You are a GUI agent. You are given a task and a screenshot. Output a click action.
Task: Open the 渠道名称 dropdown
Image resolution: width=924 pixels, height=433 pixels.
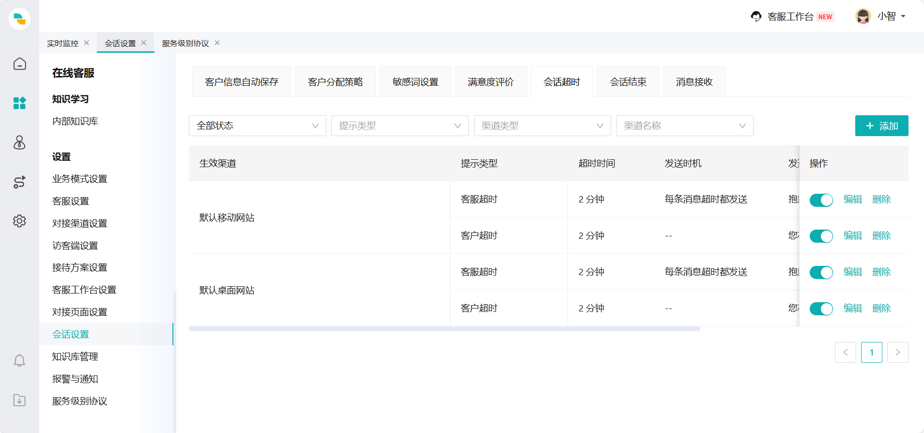coord(684,126)
